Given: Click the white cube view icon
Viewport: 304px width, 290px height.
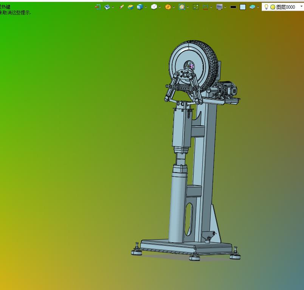Looking at the screenshot, I should (x=154, y=7).
